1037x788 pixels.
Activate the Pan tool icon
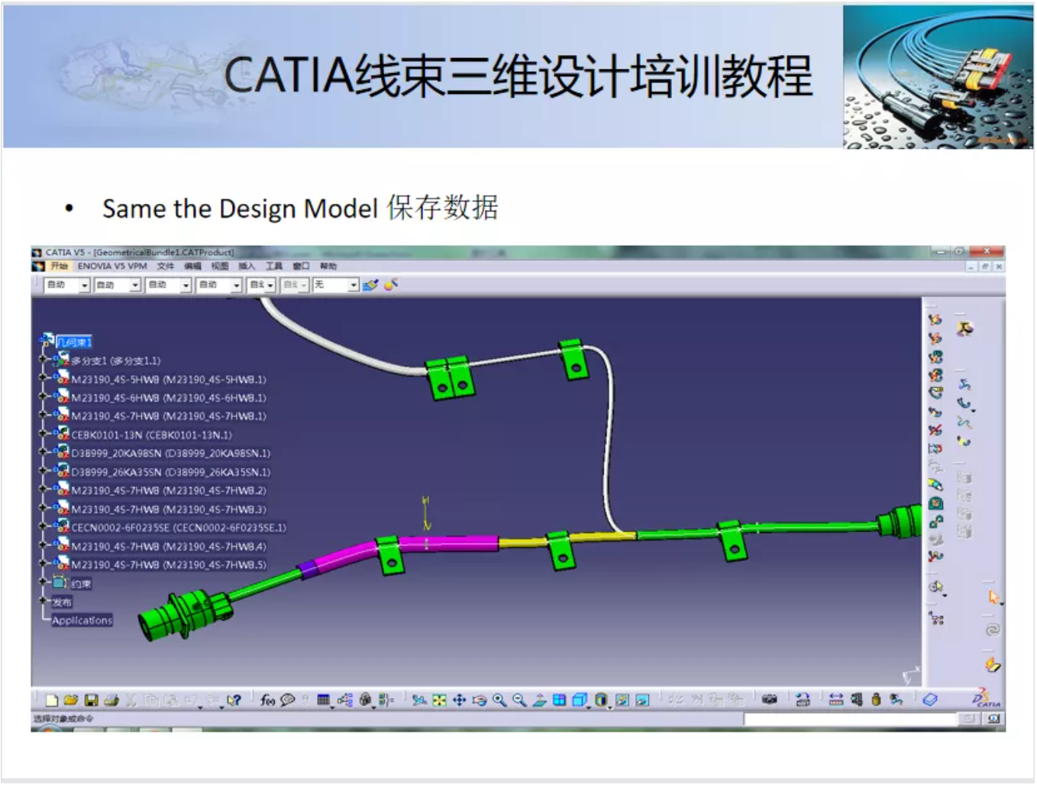click(x=459, y=700)
